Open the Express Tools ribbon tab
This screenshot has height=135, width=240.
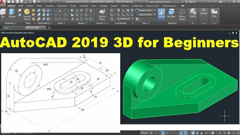pyautogui.click(x=152, y=6)
